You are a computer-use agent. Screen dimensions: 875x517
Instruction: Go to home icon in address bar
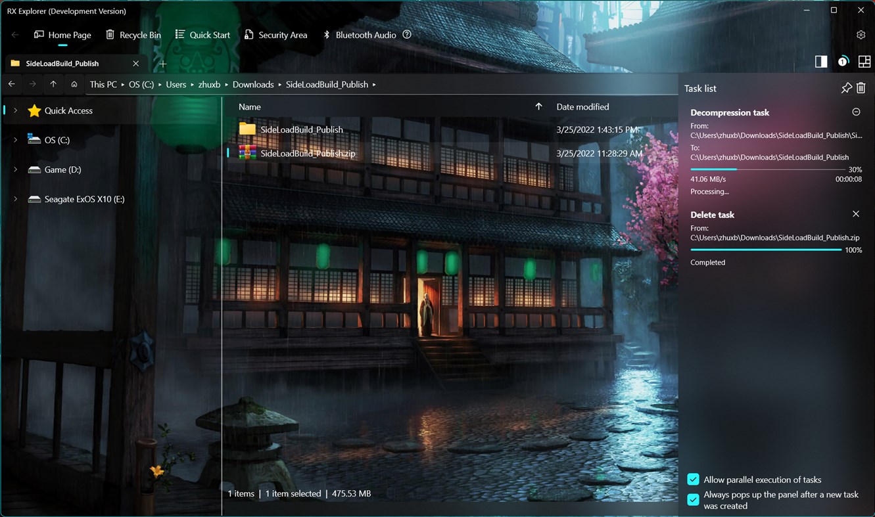click(74, 84)
